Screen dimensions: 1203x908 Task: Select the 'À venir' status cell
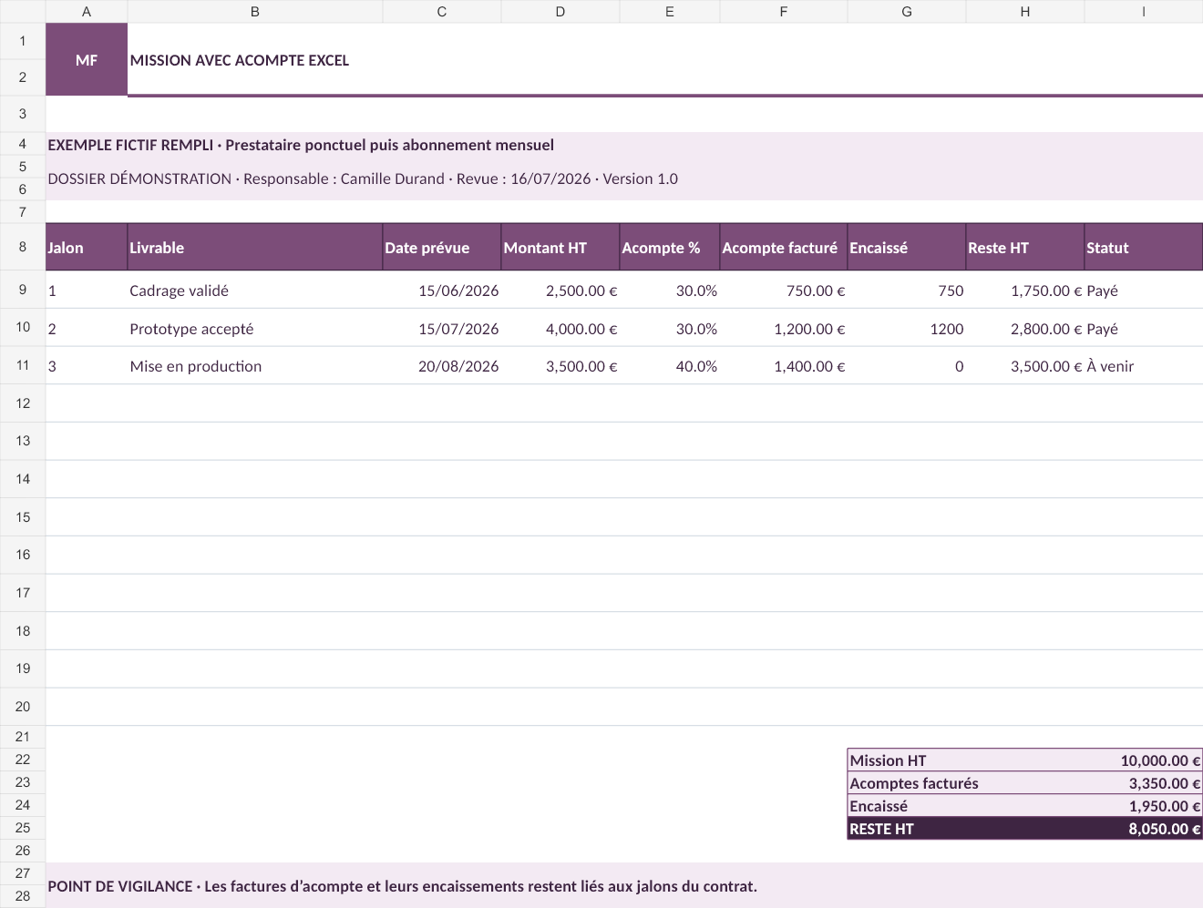coord(1144,366)
